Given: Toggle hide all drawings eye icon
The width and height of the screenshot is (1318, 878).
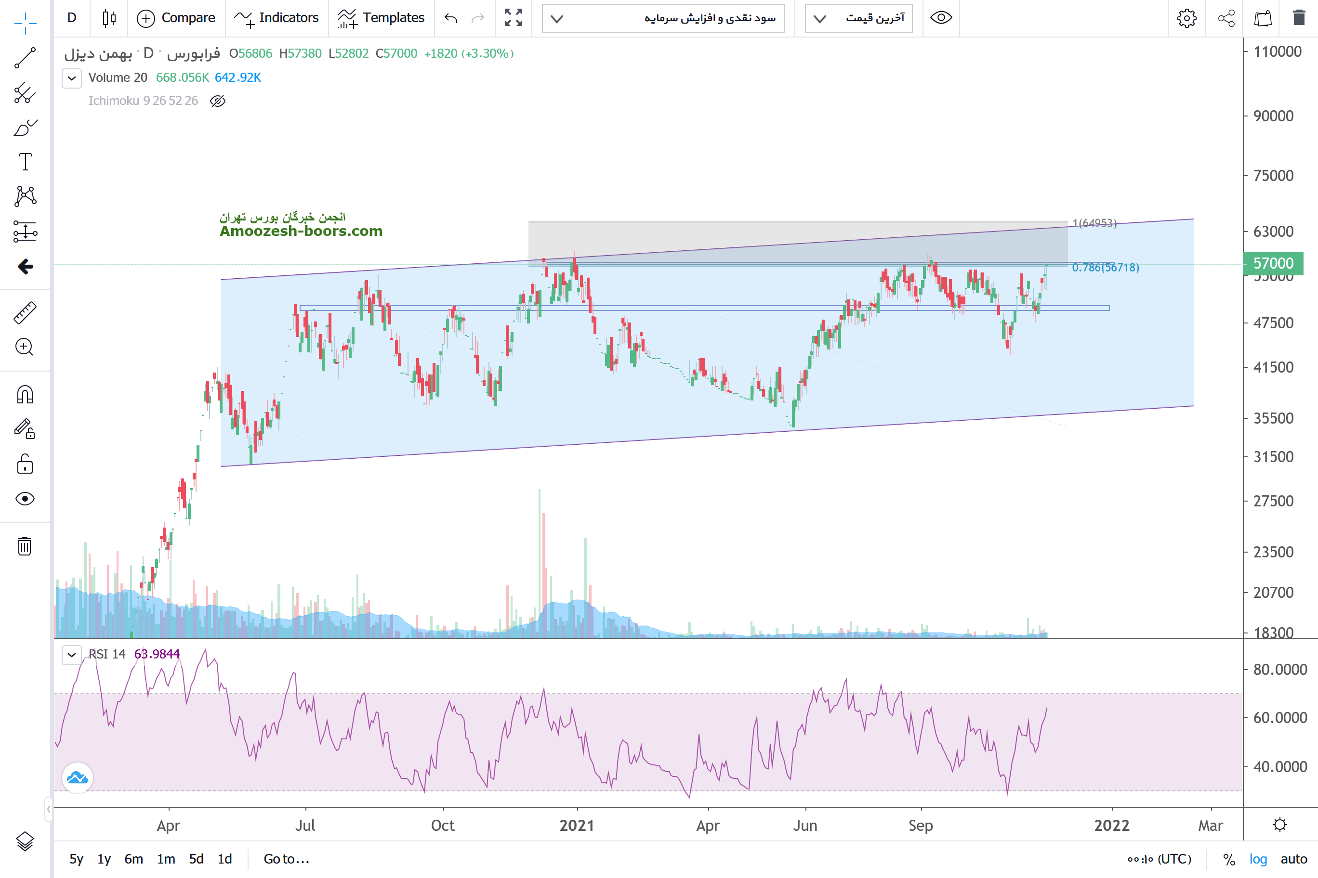Looking at the screenshot, I should pyautogui.click(x=25, y=499).
